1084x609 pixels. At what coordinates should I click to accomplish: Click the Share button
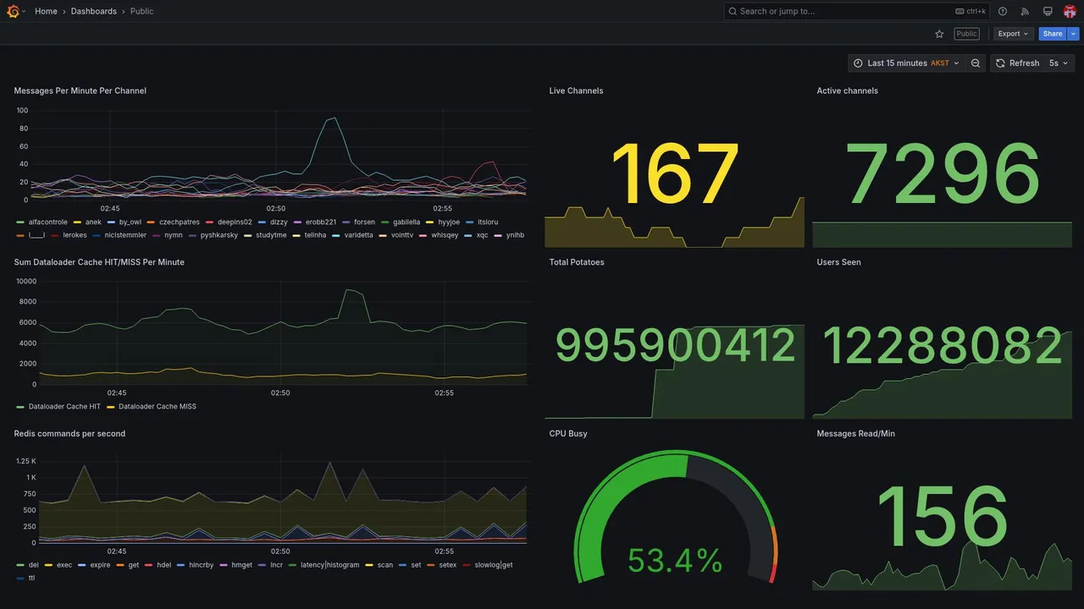pos(1053,34)
